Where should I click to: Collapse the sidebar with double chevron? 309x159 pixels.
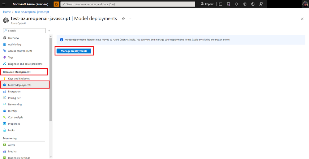coord(49,31)
